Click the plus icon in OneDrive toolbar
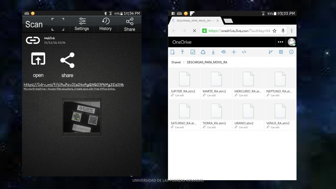The height and width of the screenshot is (189, 336). 234,52
